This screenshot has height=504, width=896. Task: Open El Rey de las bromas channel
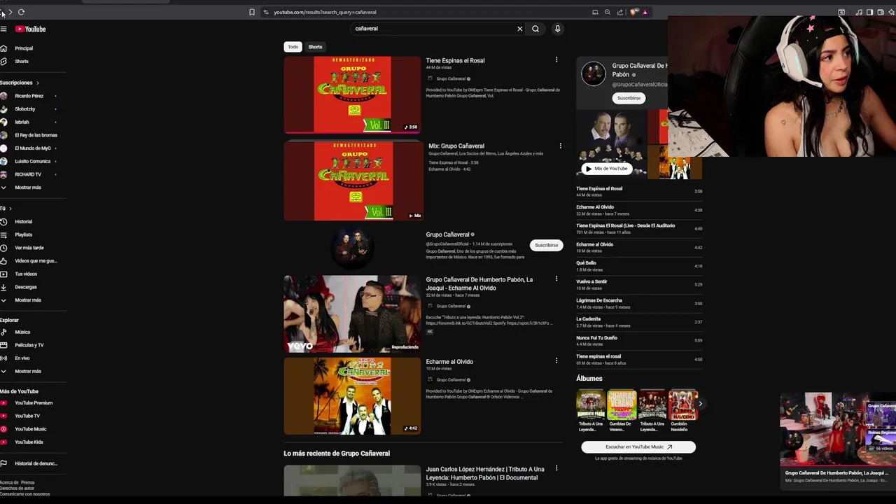[36, 135]
